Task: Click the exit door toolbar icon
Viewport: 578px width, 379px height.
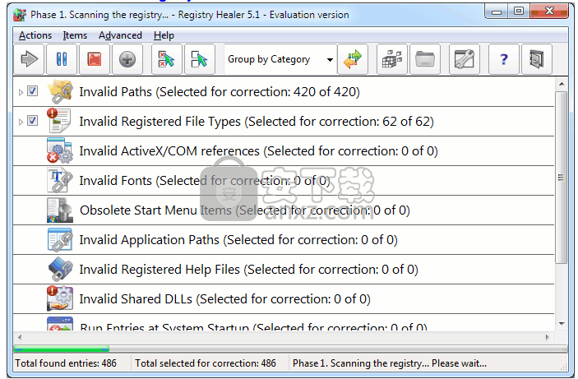Action: coord(536,59)
